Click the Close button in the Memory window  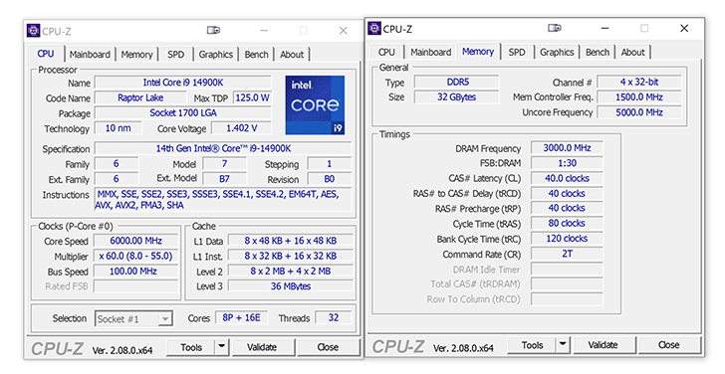(x=668, y=344)
